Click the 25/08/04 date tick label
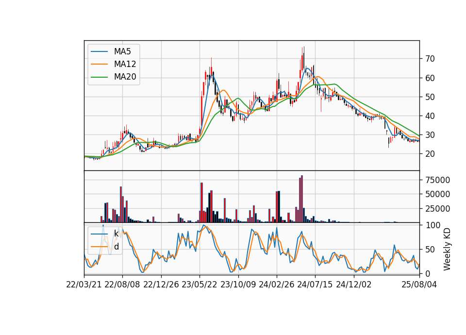Image resolution: width=466 pixels, height=335 pixels. (x=419, y=285)
